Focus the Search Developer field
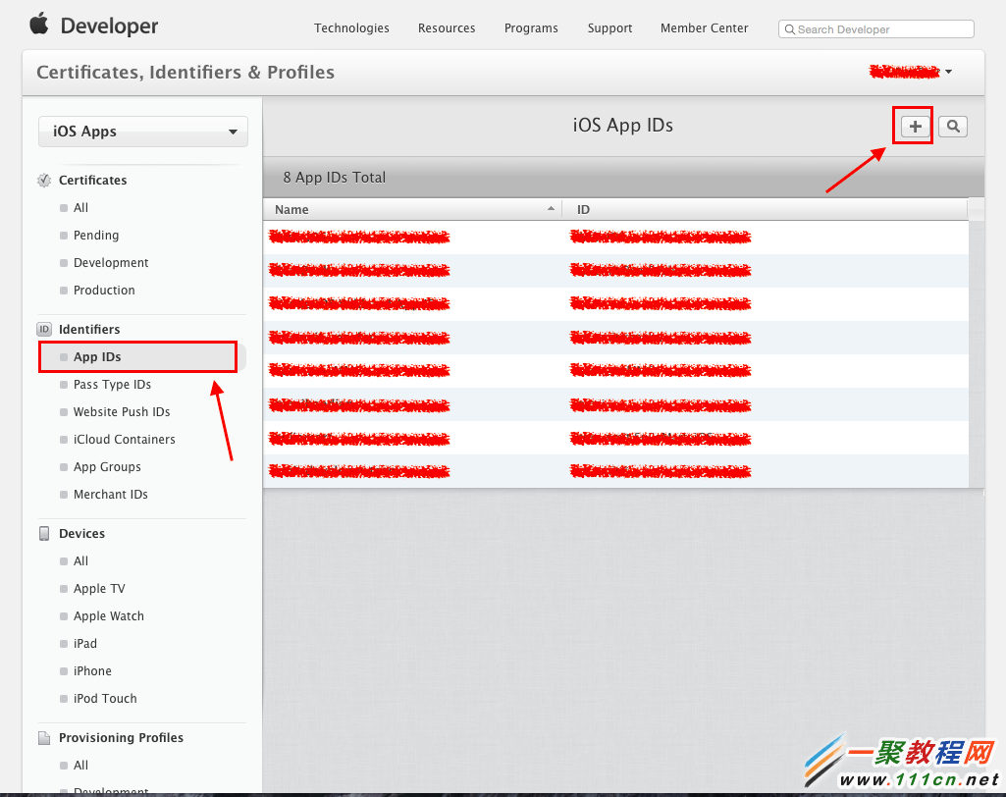 tap(876, 28)
